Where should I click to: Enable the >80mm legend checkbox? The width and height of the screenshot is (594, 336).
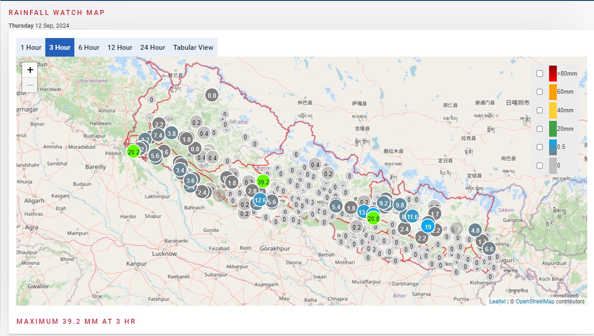540,73
